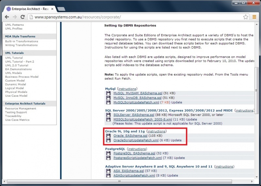This screenshot has width=261, height=186.
Task: Select the Enterprise Architect browser tab
Action: click(x=30, y=9)
